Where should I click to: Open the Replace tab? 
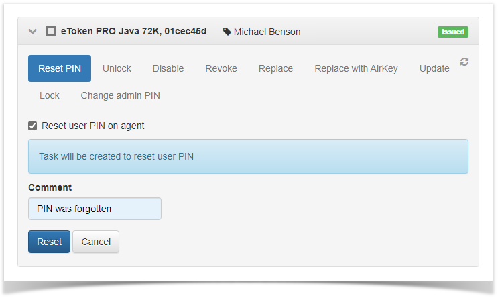pyautogui.click(x=275, y=68)
